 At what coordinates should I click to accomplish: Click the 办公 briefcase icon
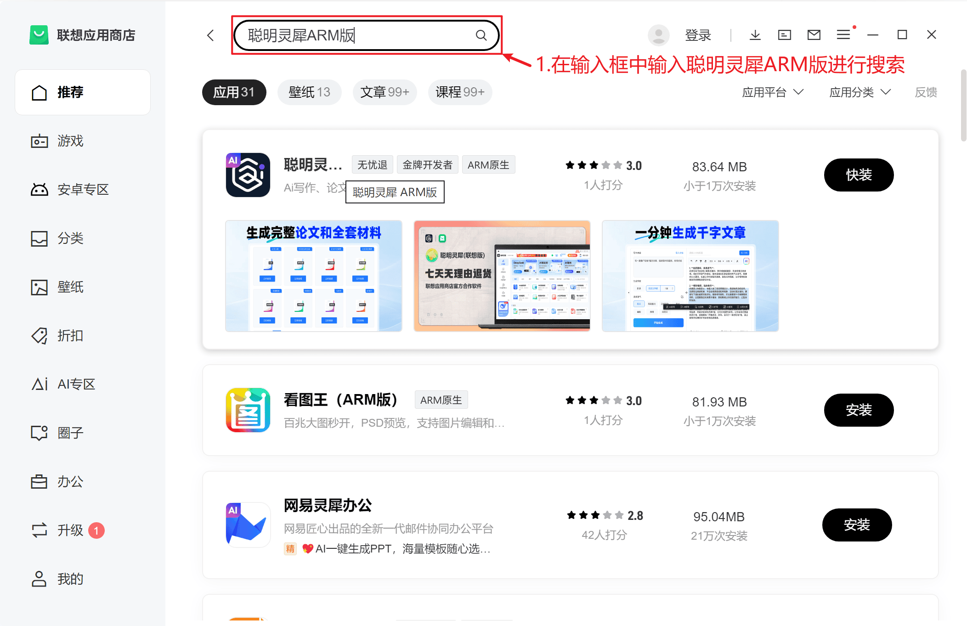coord(39,482)
